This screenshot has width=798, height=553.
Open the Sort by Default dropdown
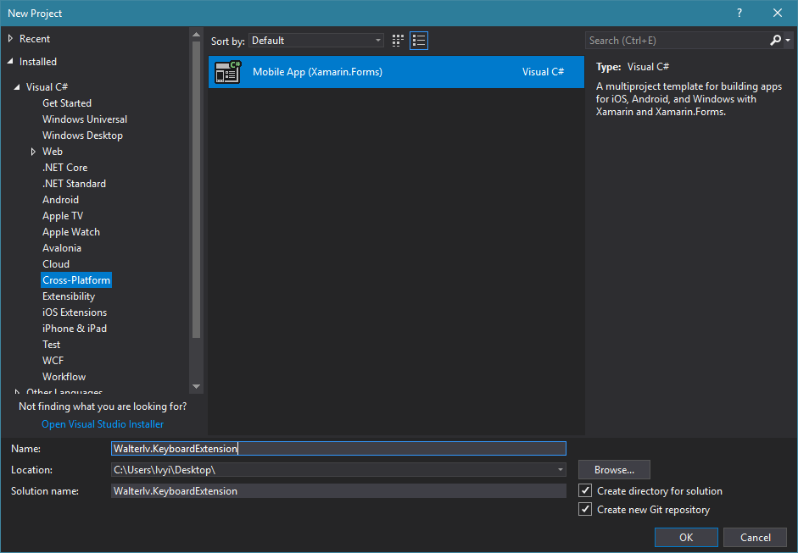[316, 41]
